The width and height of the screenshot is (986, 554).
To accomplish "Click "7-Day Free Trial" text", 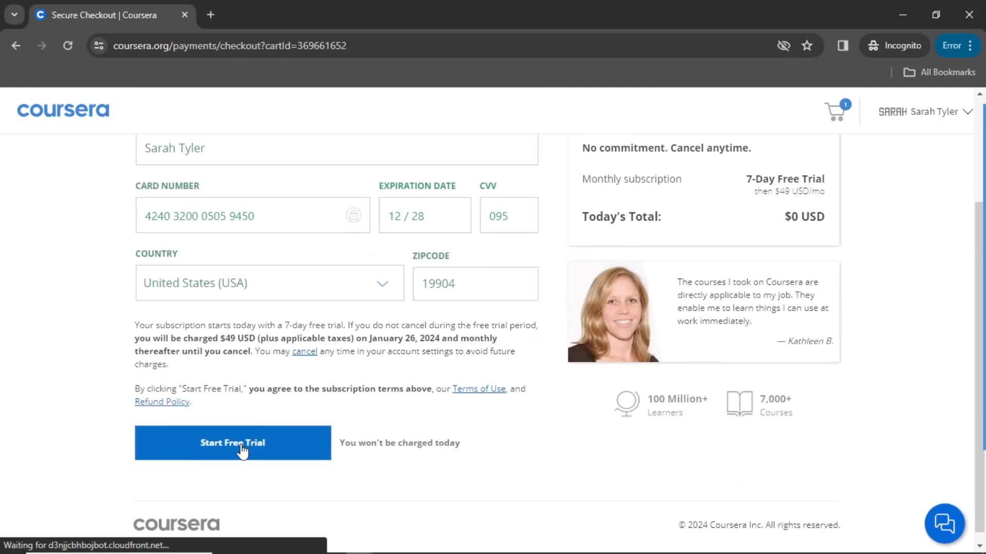I will [785, 179].
